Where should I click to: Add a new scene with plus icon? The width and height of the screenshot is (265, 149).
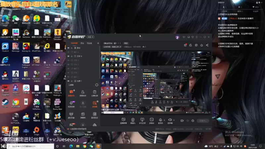click(x=98, y=43)
